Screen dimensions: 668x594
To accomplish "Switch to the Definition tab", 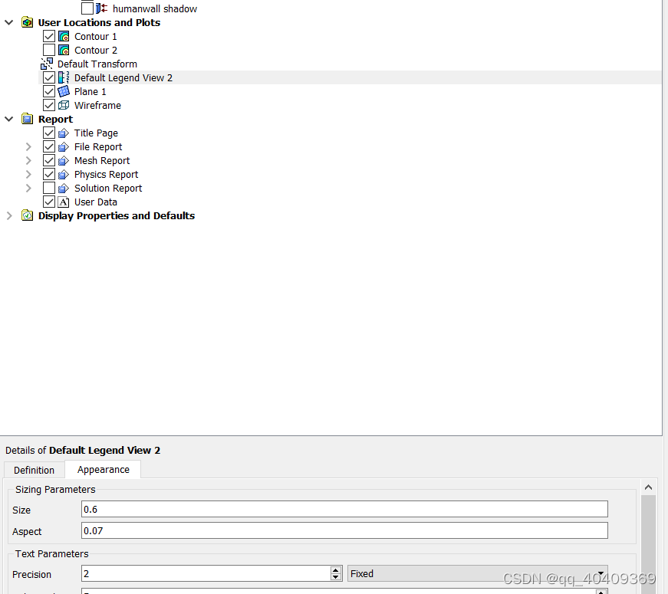I will [x=34, y=470].
